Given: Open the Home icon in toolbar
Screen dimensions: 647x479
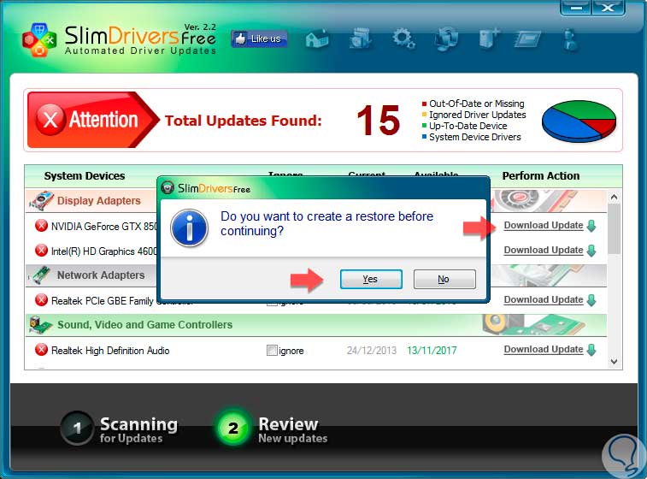Looking at the screenshot, I should point(317,39).
